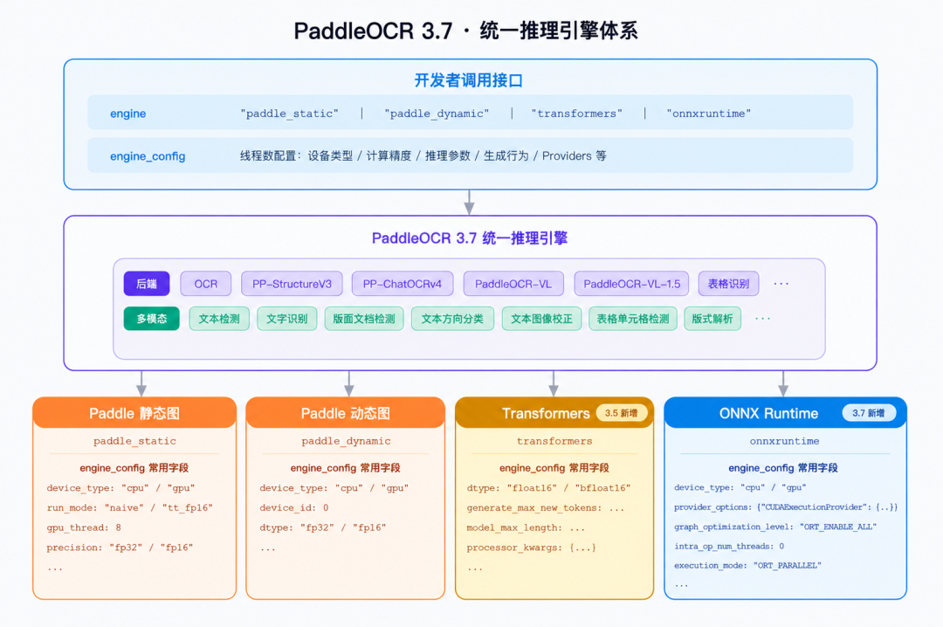This screenshot has width=943, height=627.
Task: Click dtype: "fp32" / "fp16" line
Action: (x=322, y=527)
